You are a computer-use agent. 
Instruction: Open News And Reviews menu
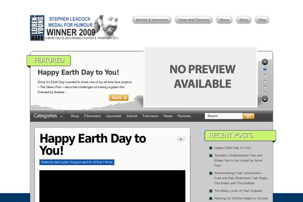[193, 20]
